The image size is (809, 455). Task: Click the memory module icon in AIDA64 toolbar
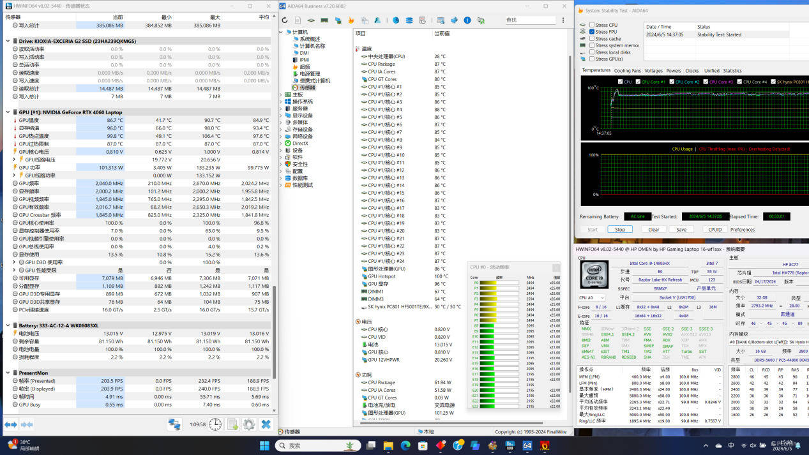click(324, 20)
